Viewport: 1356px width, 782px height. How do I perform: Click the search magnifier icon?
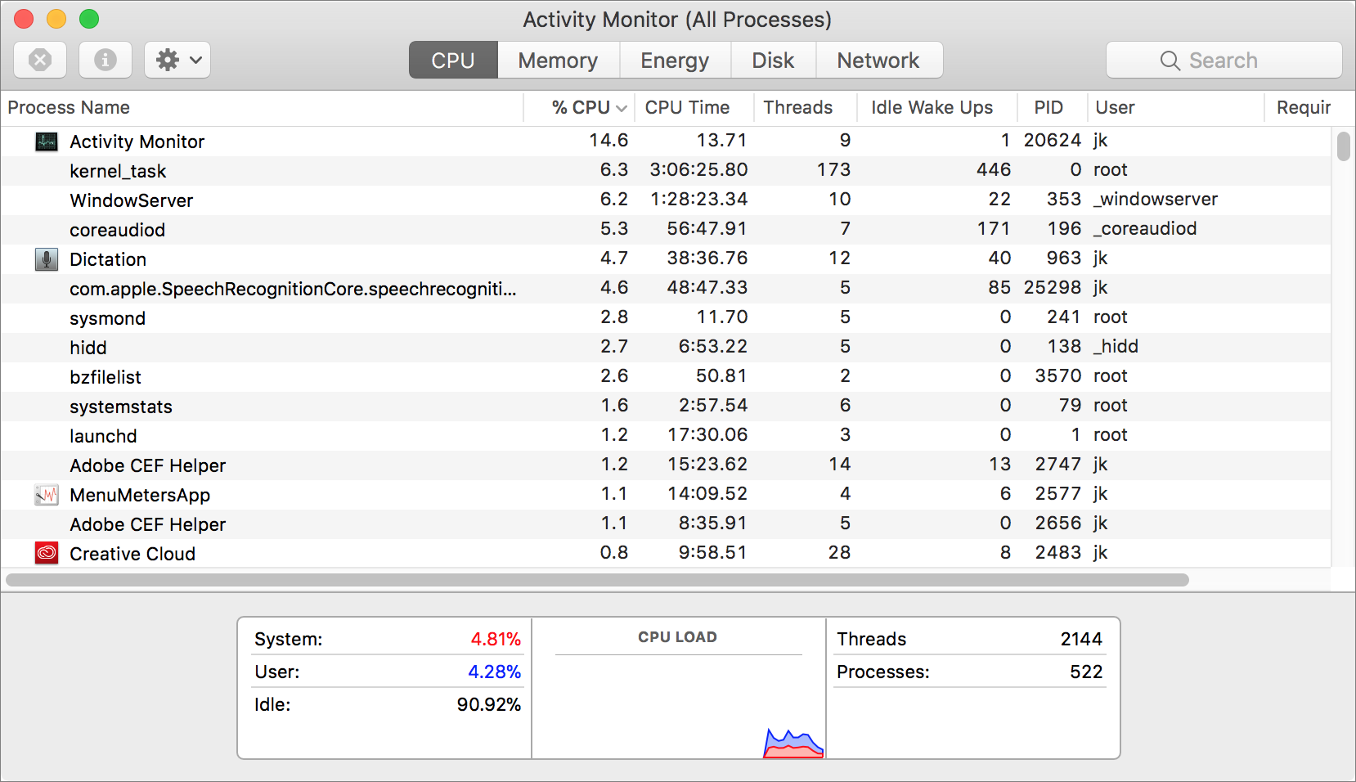pos(1170,61)
